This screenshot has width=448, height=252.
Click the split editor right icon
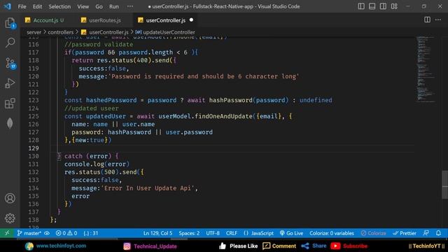point(427,20)
